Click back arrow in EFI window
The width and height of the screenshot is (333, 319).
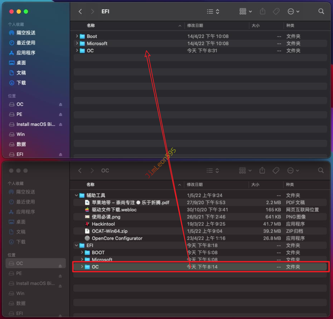[x=80, y=11]
